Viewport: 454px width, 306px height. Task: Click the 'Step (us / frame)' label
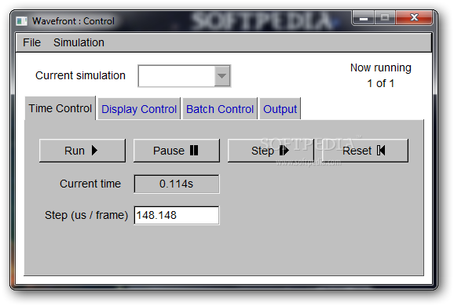86,215
